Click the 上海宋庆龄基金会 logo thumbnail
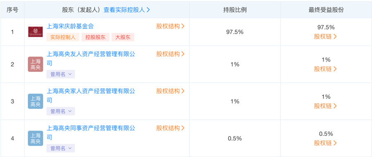The width and height of the screenshot is (372, 157). click(36, 32)
